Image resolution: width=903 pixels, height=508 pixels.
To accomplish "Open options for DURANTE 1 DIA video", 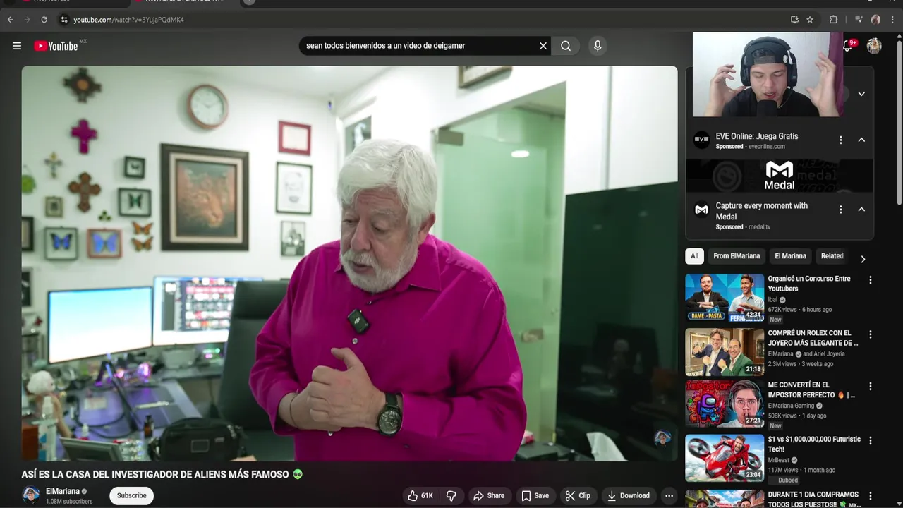I will point(870,496).
